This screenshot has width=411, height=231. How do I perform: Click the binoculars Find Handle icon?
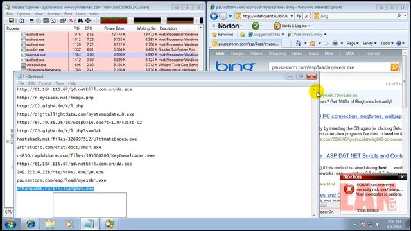click(x=80, y=21)
